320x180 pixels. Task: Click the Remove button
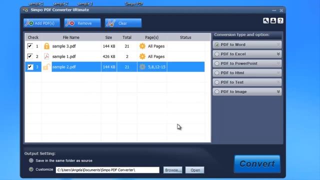(82, 23)
